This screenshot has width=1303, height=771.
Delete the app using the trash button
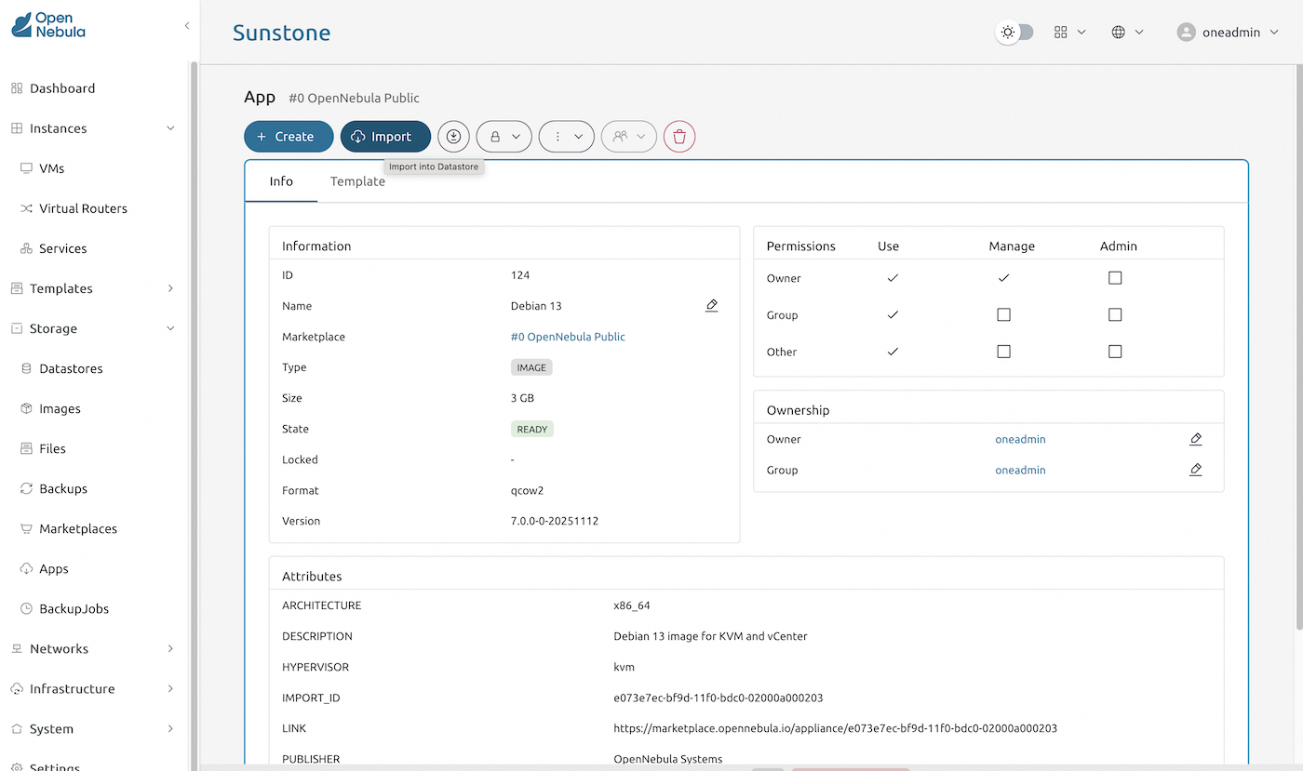(679, 136)
